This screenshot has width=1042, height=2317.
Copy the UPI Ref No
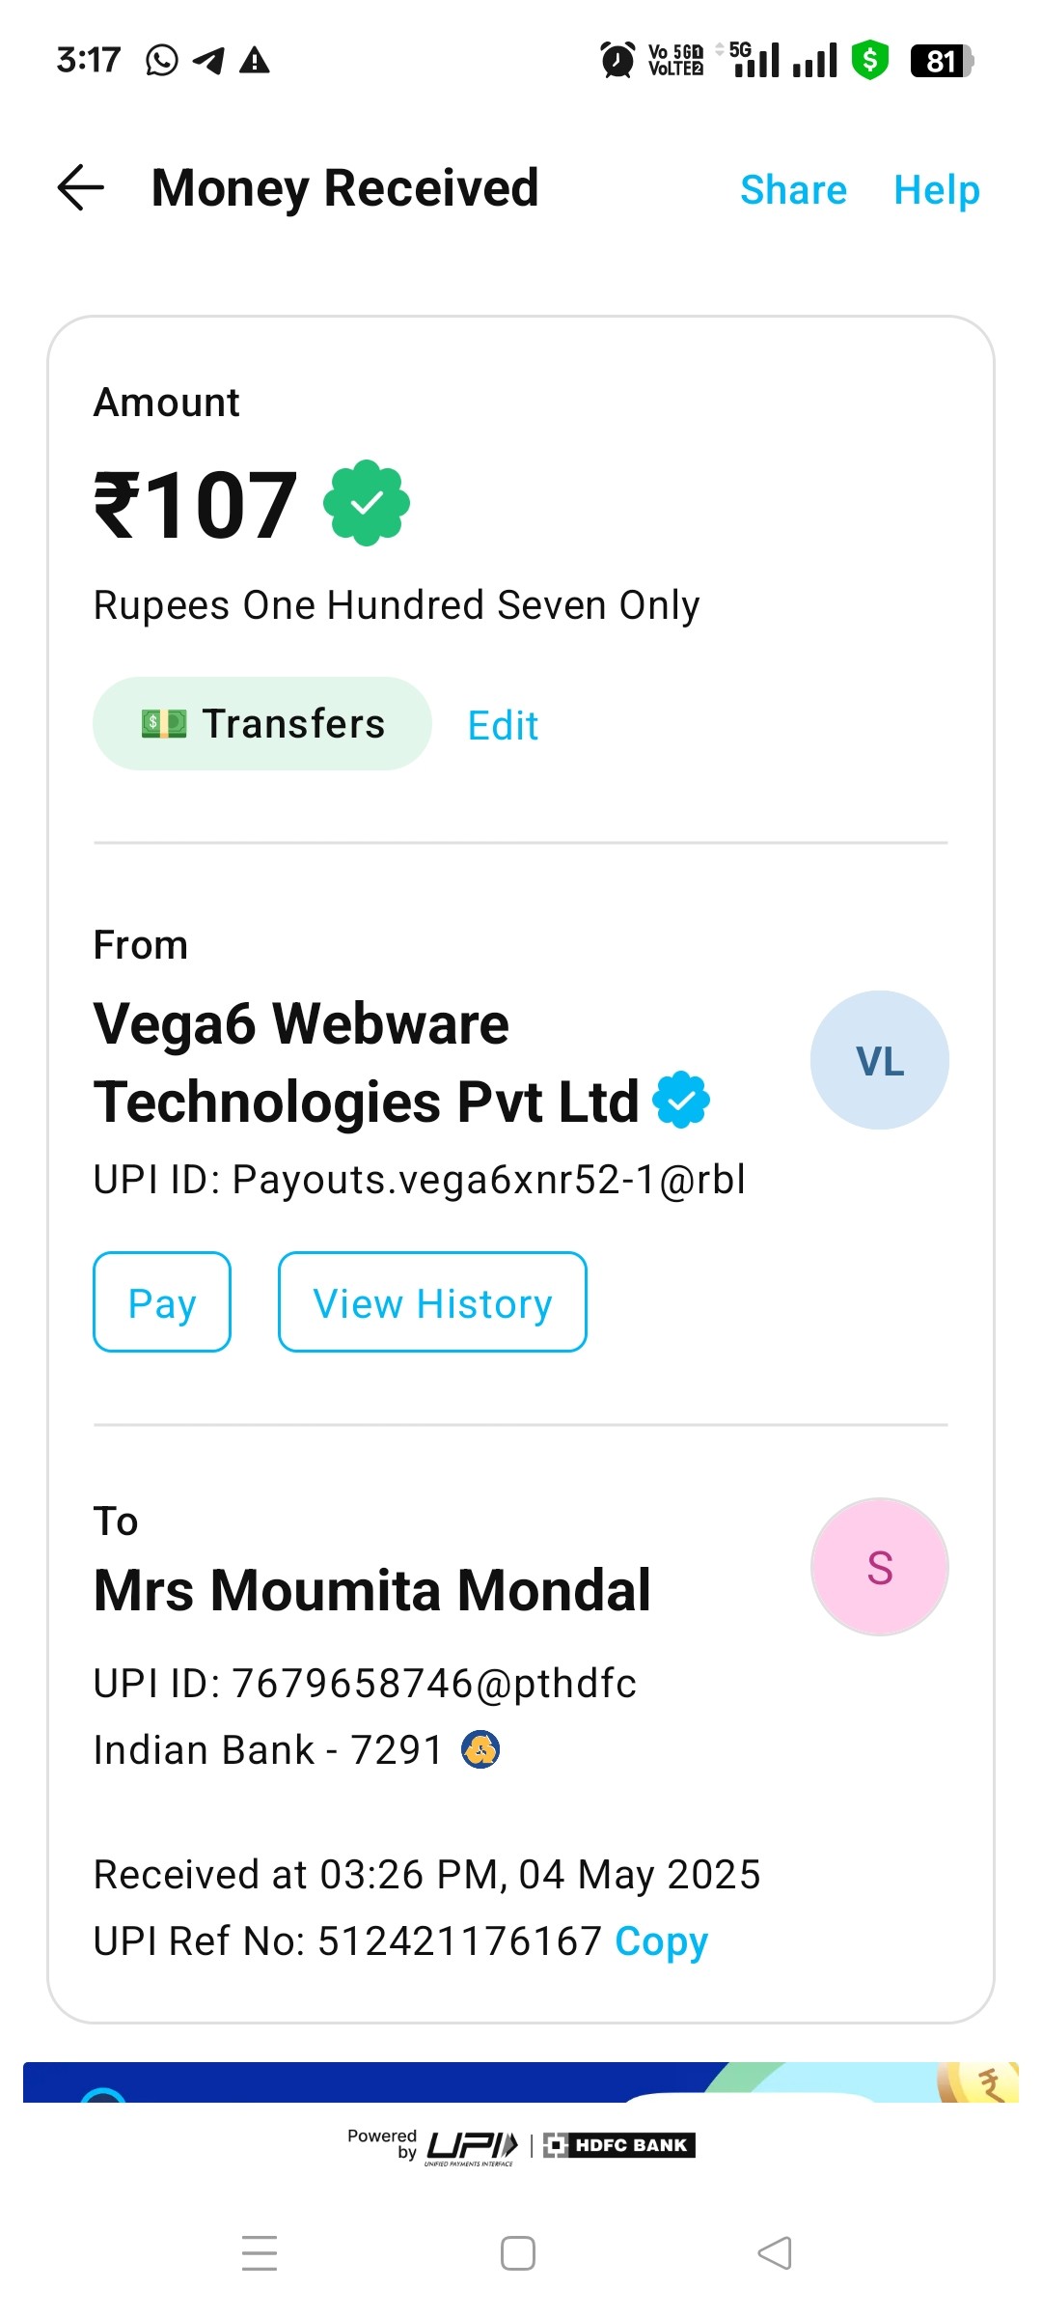point(662,1940)
